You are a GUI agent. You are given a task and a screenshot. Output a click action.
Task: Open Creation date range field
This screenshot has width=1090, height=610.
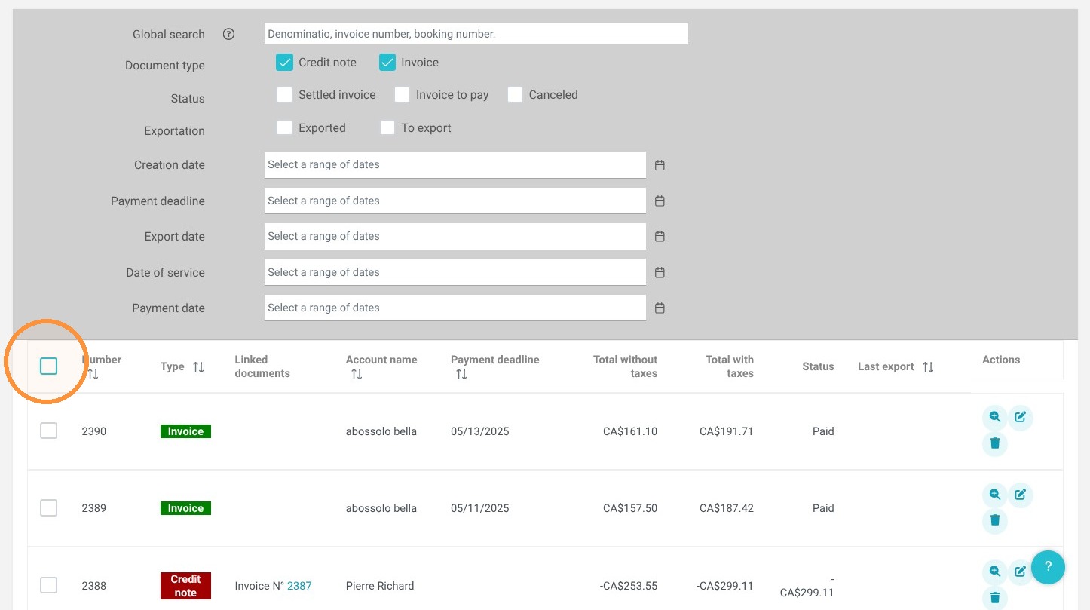[x=455, y=165]
